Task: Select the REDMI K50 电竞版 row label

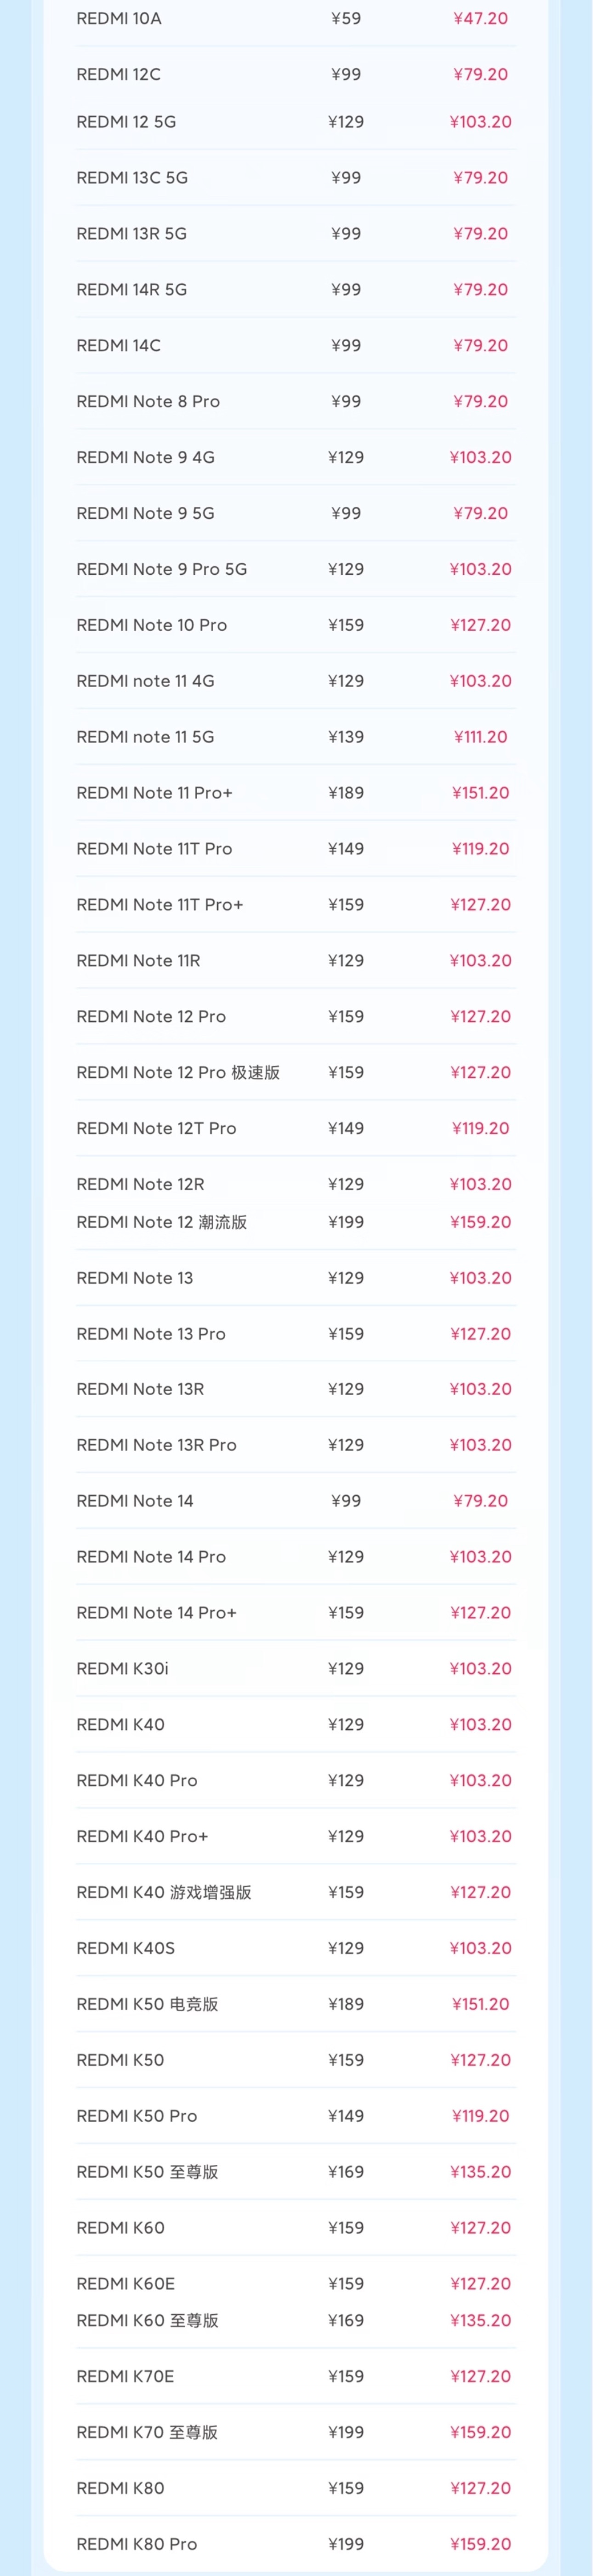Action: point(147,2004)
